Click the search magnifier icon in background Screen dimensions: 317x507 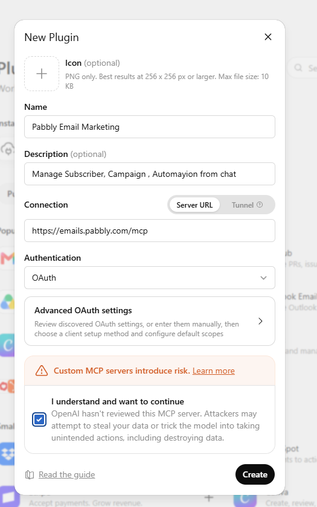298,68
